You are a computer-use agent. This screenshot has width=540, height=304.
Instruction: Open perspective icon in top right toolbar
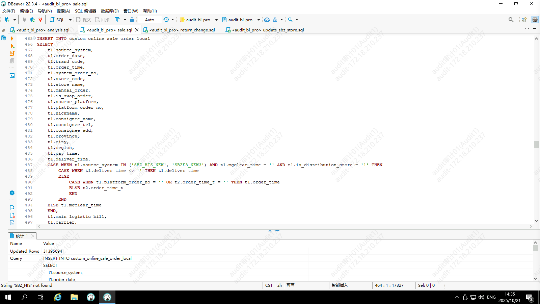524,20
